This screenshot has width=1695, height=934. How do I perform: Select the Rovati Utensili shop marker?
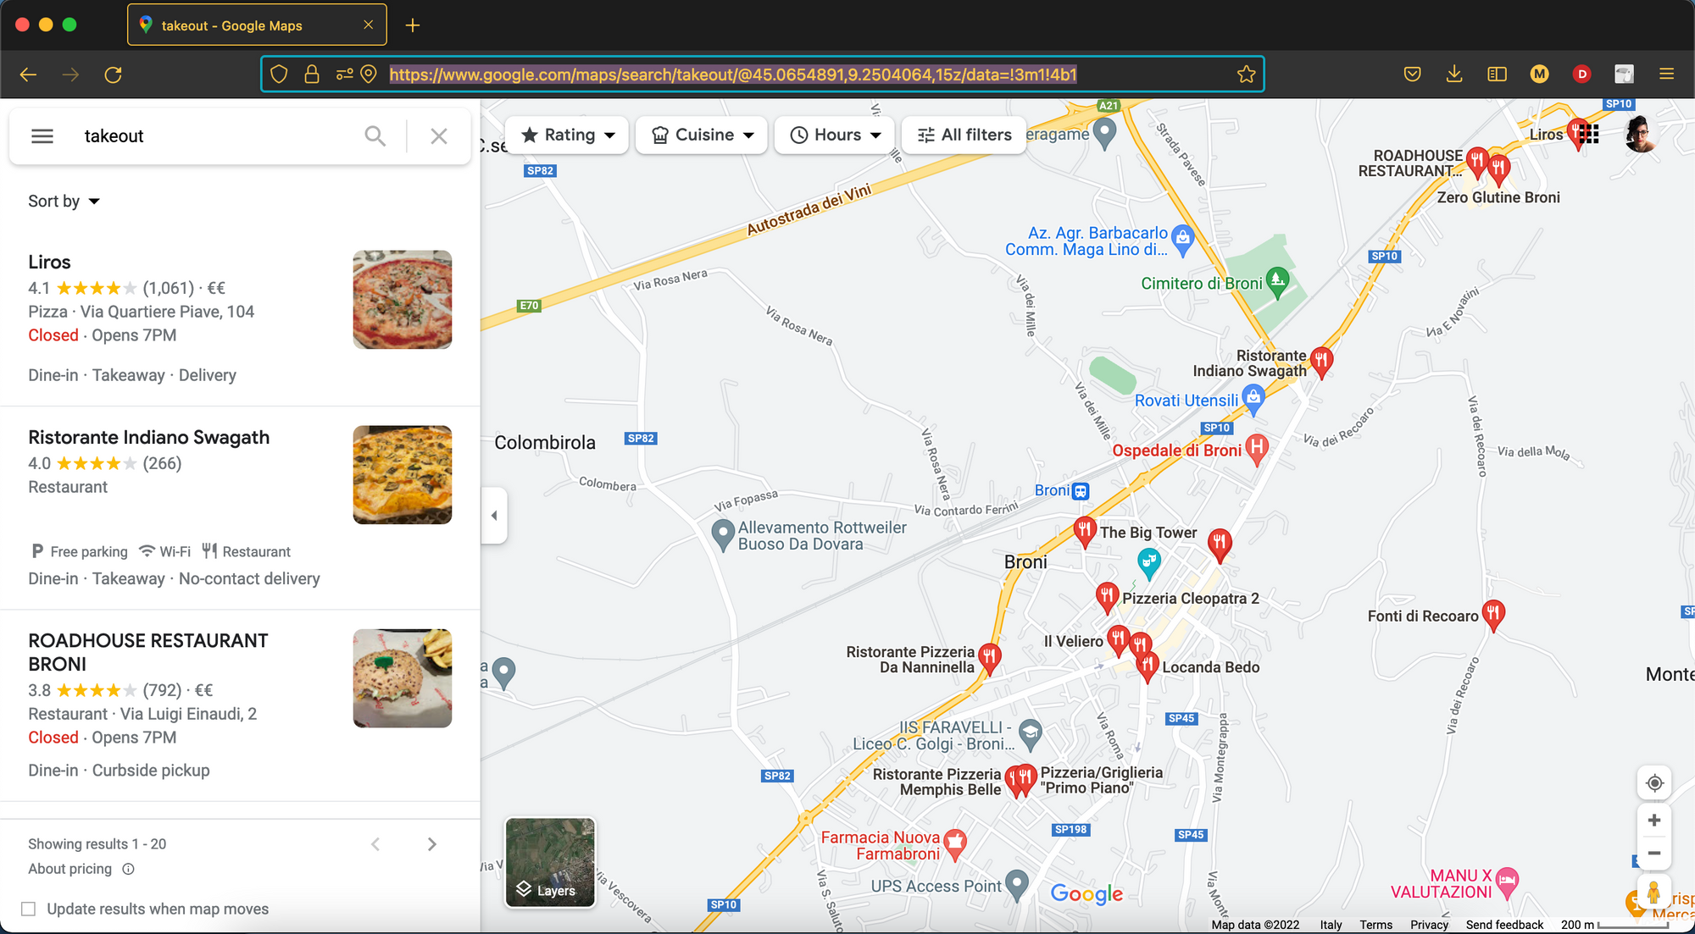1253,399
